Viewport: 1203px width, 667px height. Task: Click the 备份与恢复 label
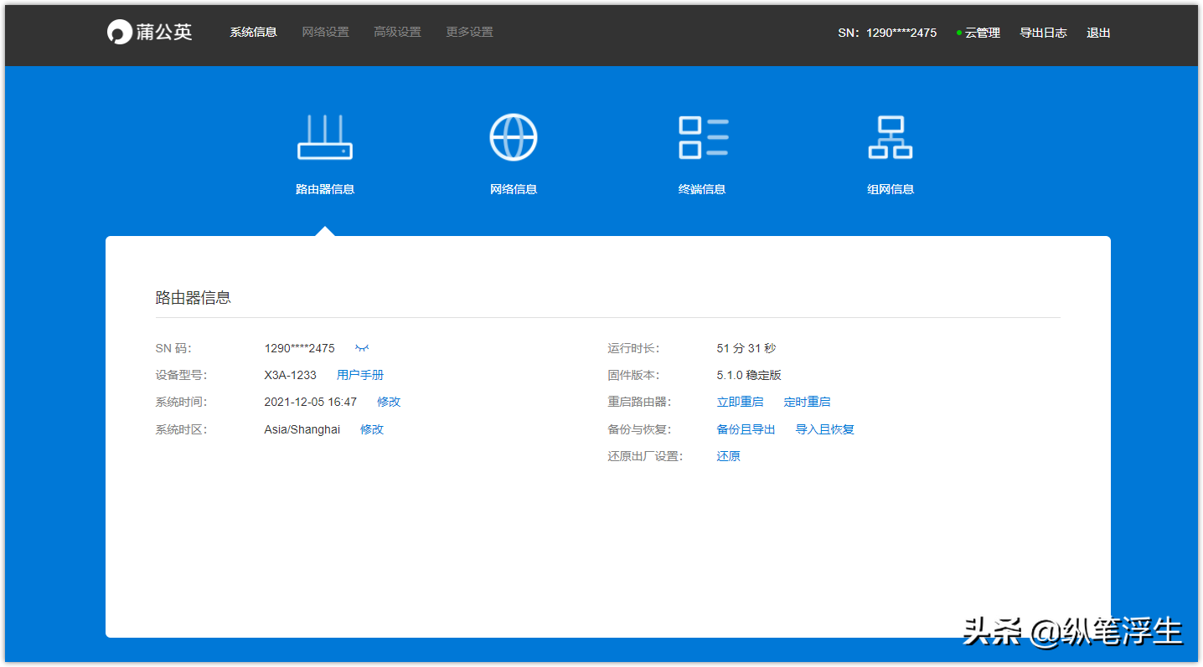coord(639,429)
